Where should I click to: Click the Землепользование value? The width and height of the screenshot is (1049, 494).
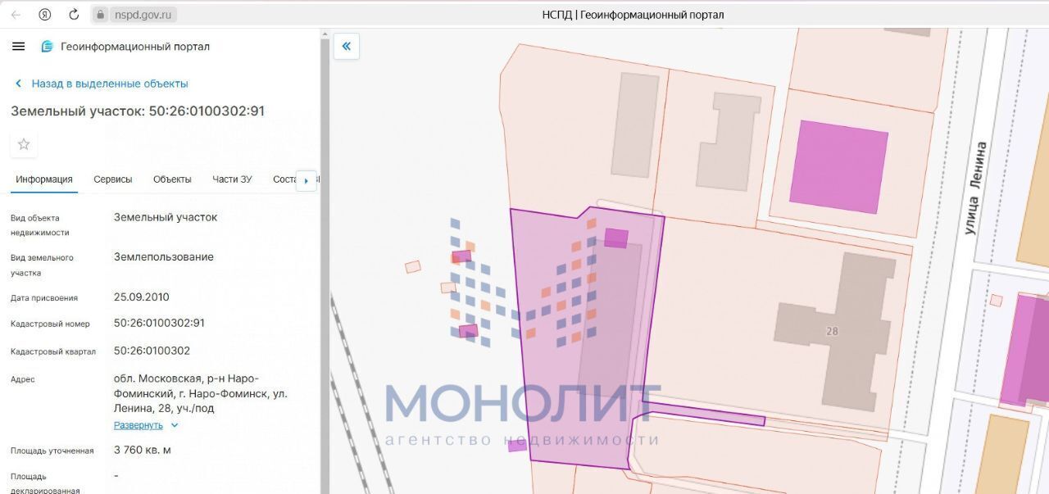(x=164, y=256)
